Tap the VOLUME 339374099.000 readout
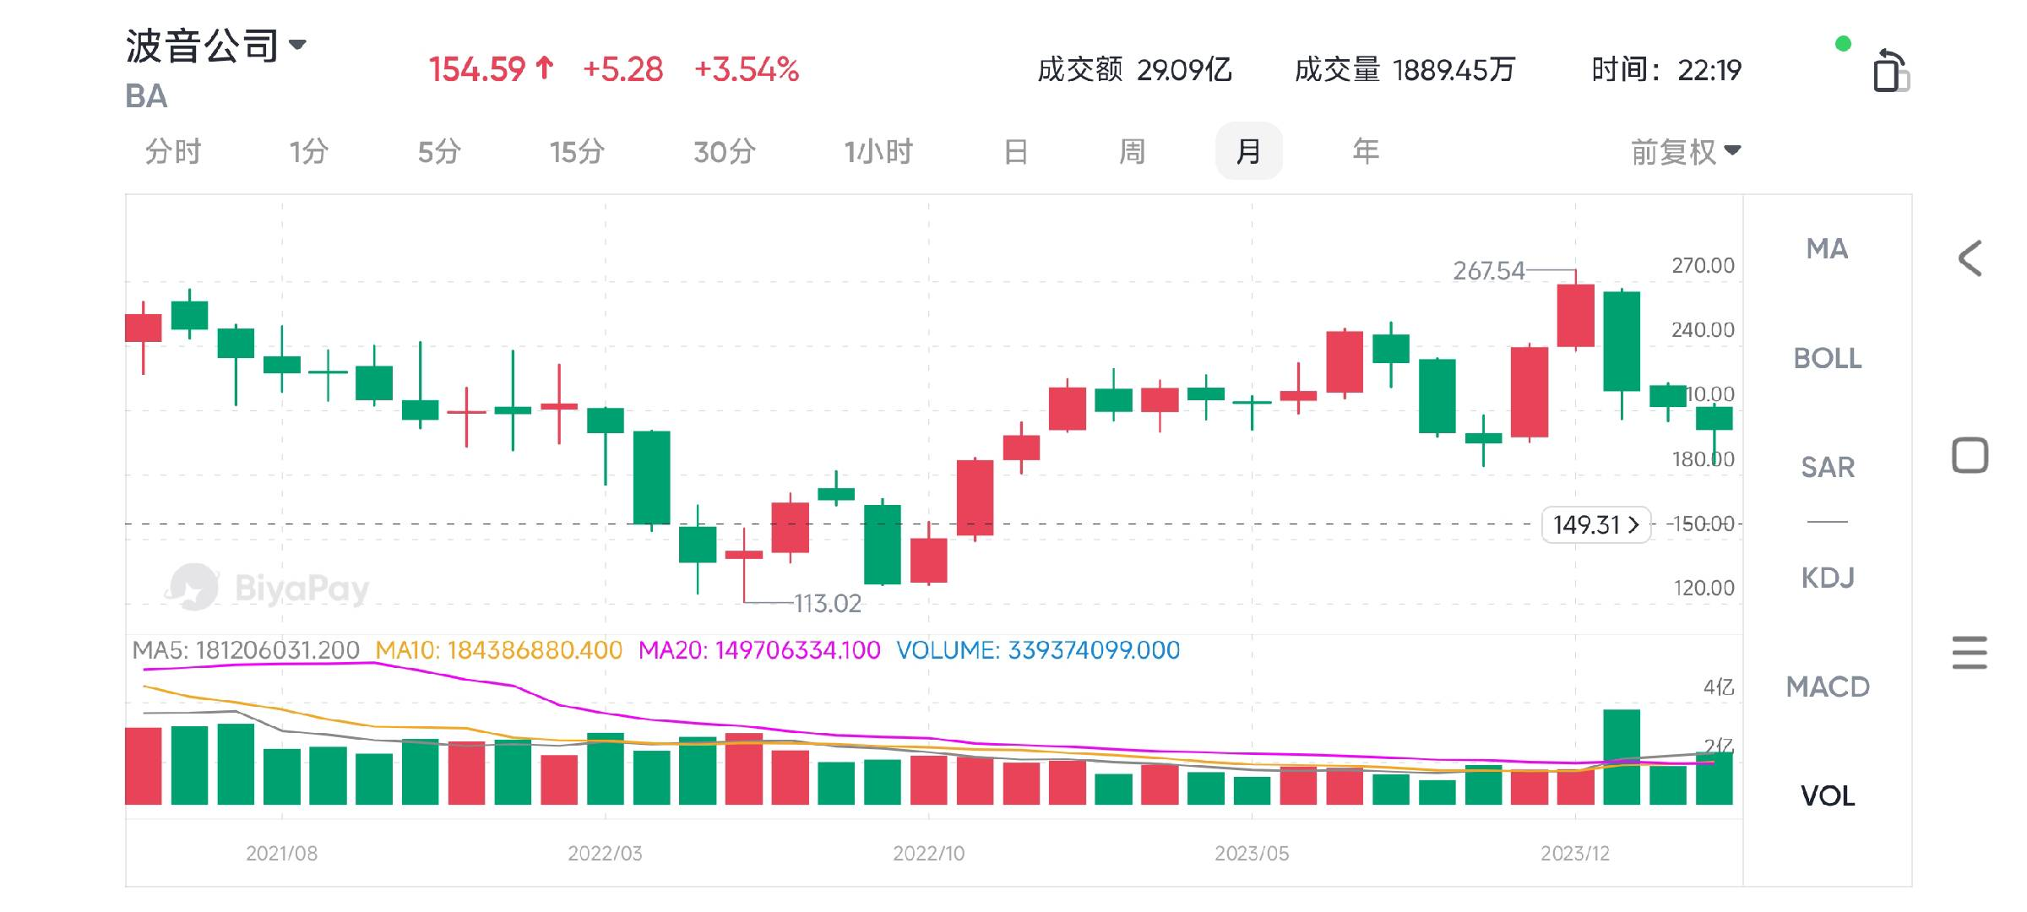 (x=1038, y=650)
